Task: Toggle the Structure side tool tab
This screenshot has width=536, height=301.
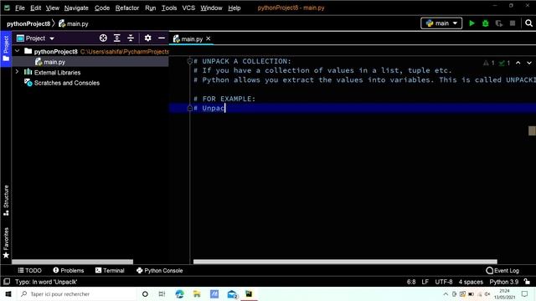Action: click(x=6, y=201)
